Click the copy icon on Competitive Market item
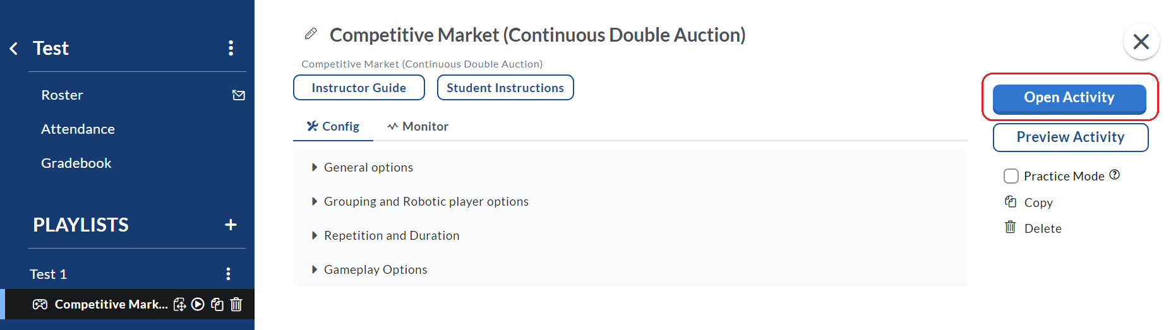 point(217,304)
